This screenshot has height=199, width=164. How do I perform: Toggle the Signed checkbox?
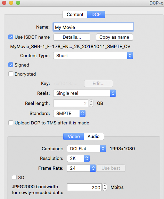[x=11, y=65]
